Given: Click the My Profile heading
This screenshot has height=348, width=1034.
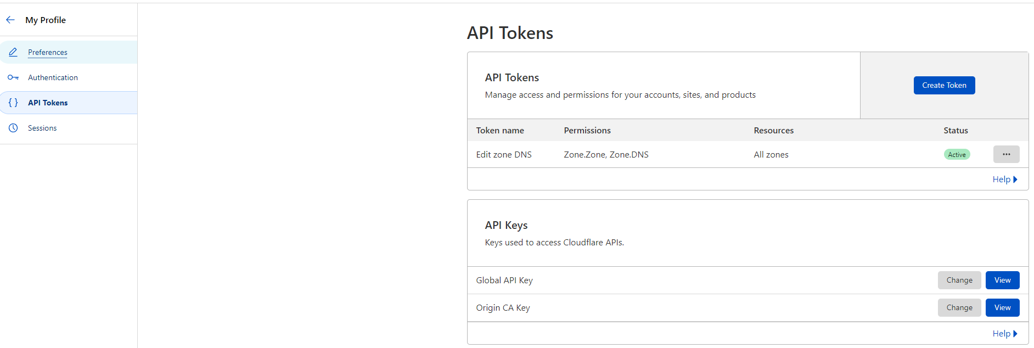Looking at the screenshot, I should tap(46, 20).
